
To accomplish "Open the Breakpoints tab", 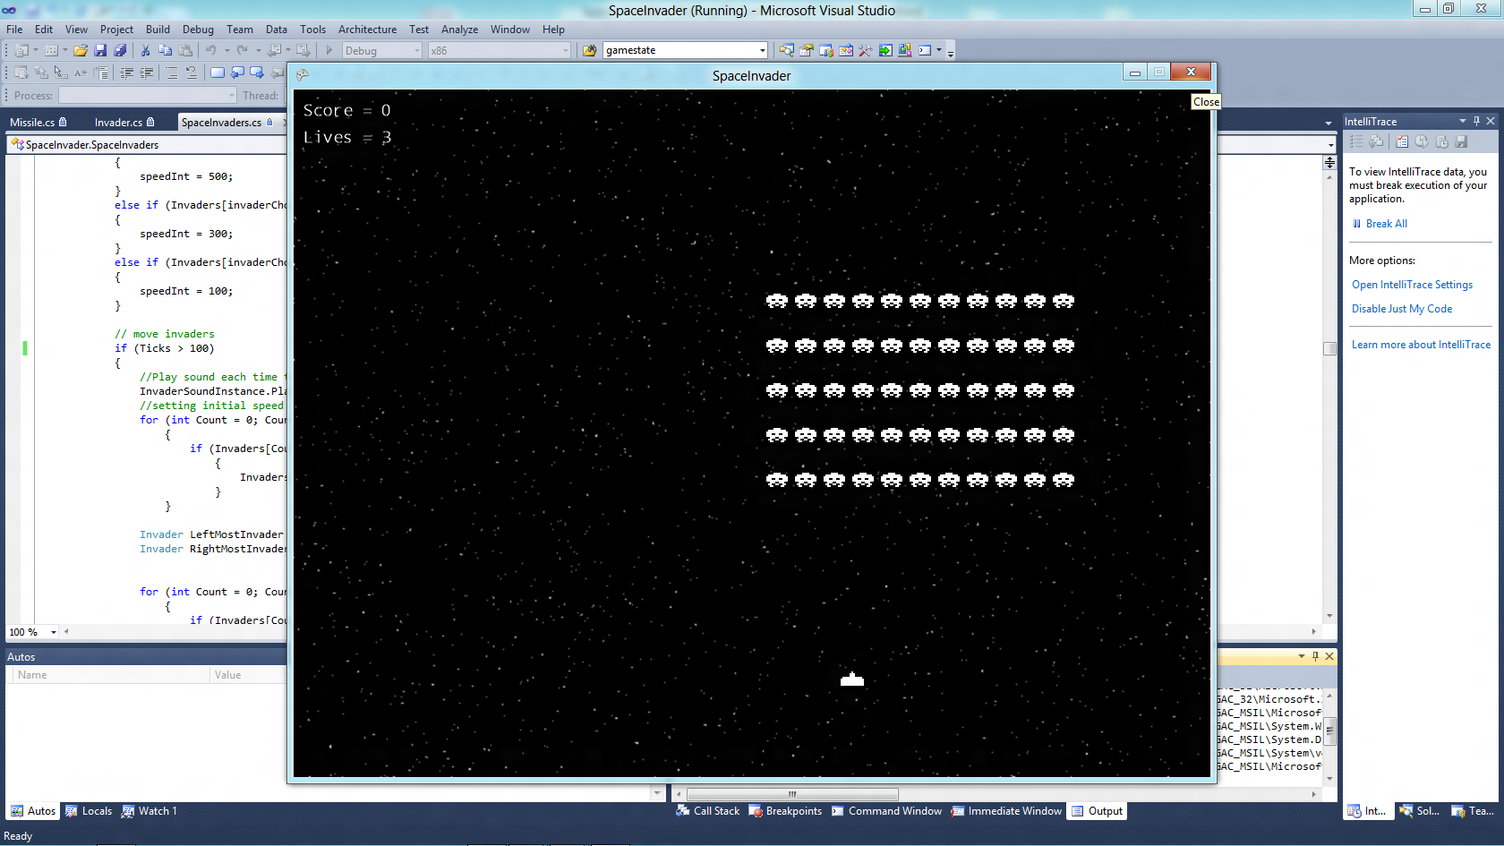I will pyautogui.click(x=785, y=811).
